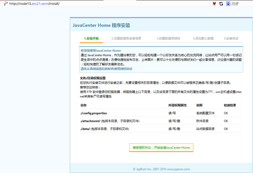Click the fox icon in address bar
Screen dimensions: 253x173
(x=214, y=4)
